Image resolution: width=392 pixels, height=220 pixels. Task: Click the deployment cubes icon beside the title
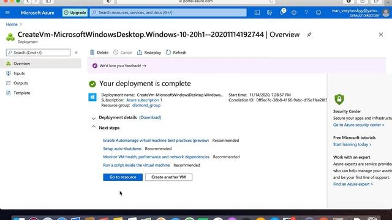(10, 37)
